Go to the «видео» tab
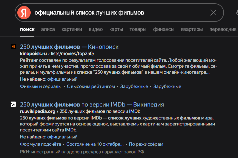The image size is (238, 158). (96, 29)
